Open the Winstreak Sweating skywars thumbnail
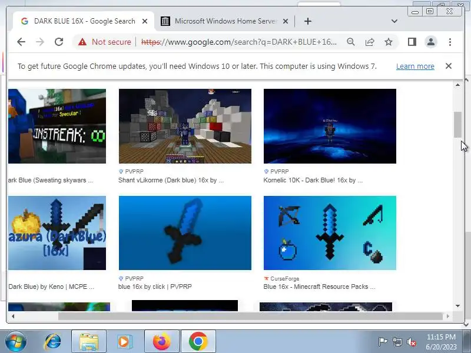This screenshot has width=471, height=353. (57, 126)
